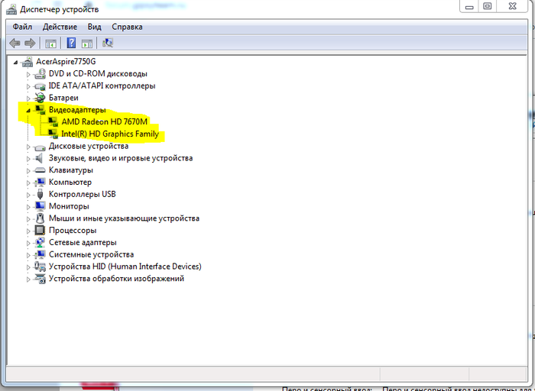
Task: Select the Контроллеры USB label
Action: (83, 194)
